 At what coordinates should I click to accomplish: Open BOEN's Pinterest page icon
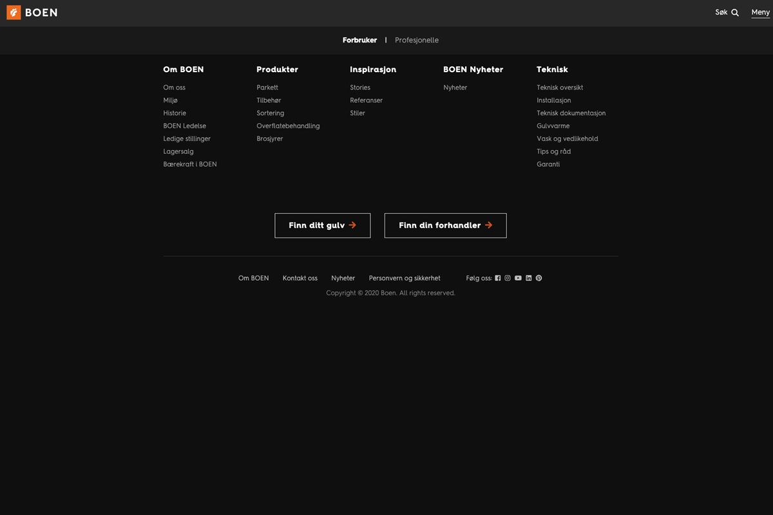pos(539,278)
